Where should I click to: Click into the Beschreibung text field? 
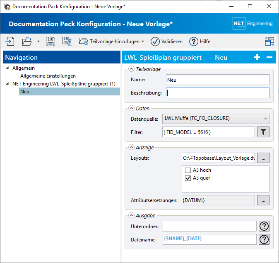pos(217,93)
